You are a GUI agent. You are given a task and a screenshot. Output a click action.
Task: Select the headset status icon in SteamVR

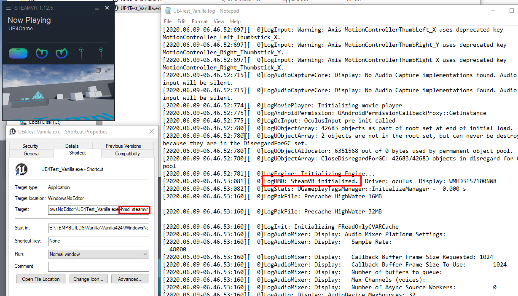(18, 54)
